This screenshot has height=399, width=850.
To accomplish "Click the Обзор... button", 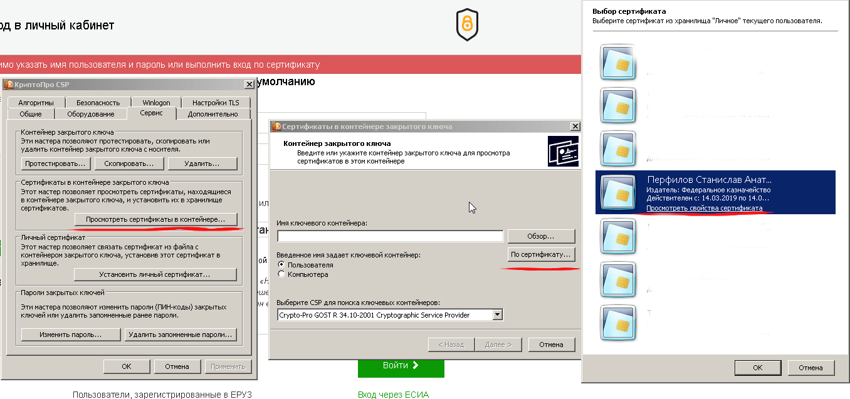I will 541,236.
